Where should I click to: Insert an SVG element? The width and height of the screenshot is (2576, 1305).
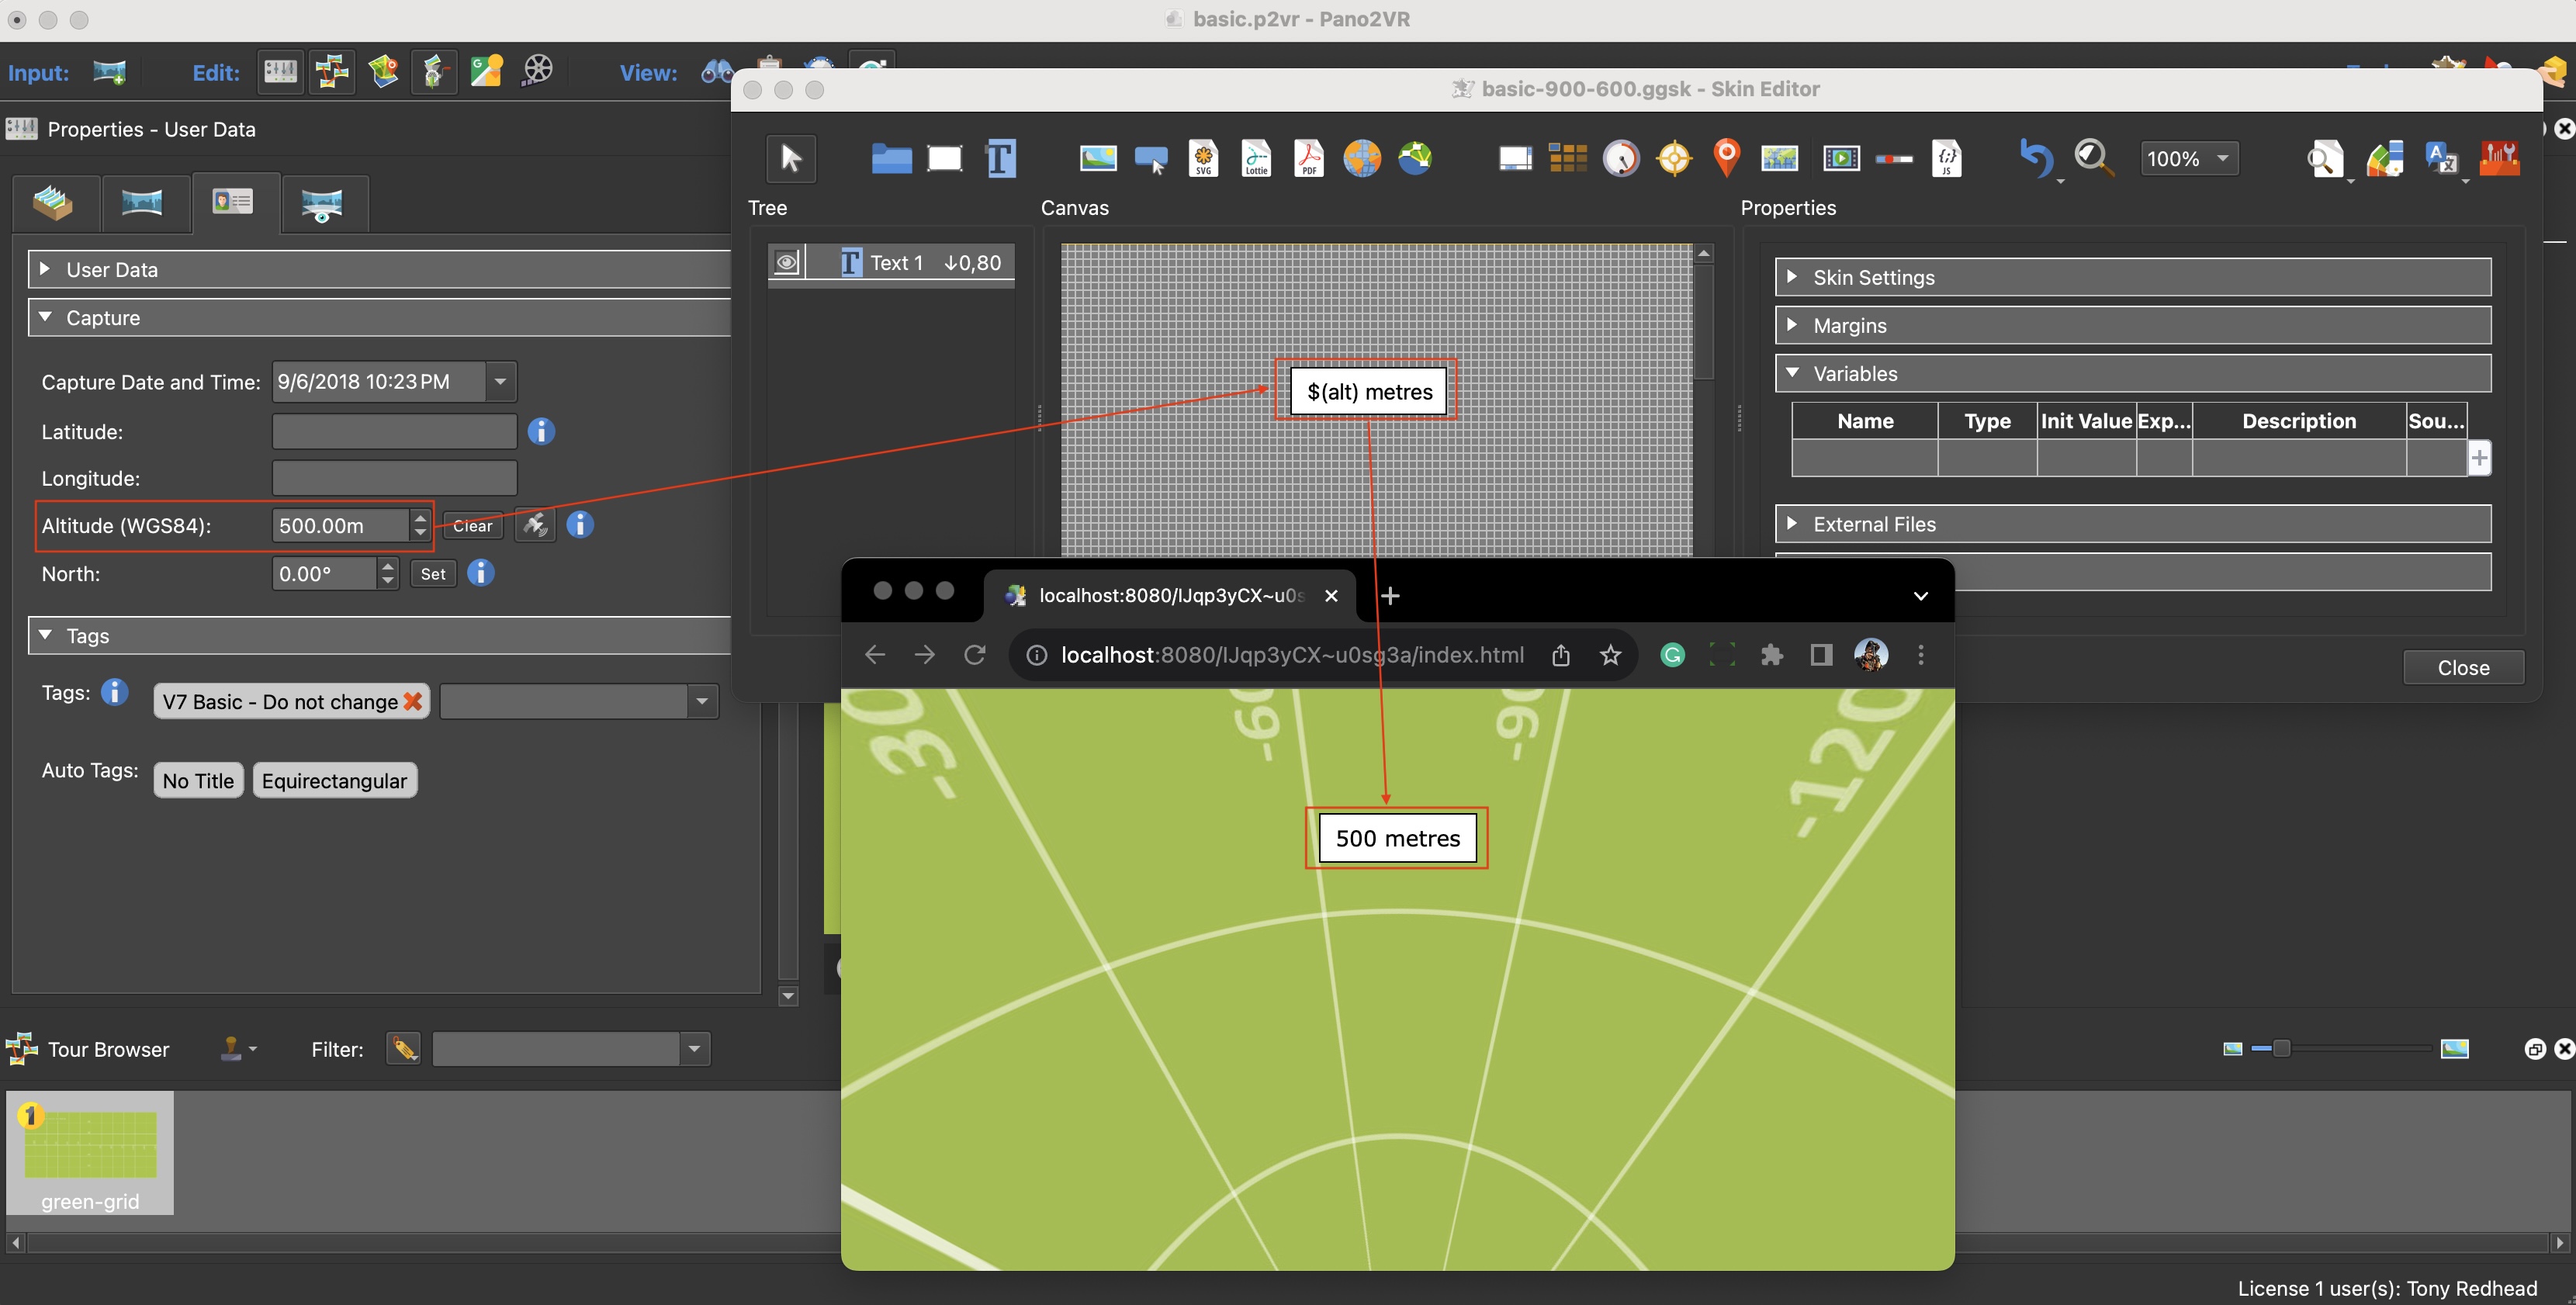pyautogui.click(x=1204, y=158)
